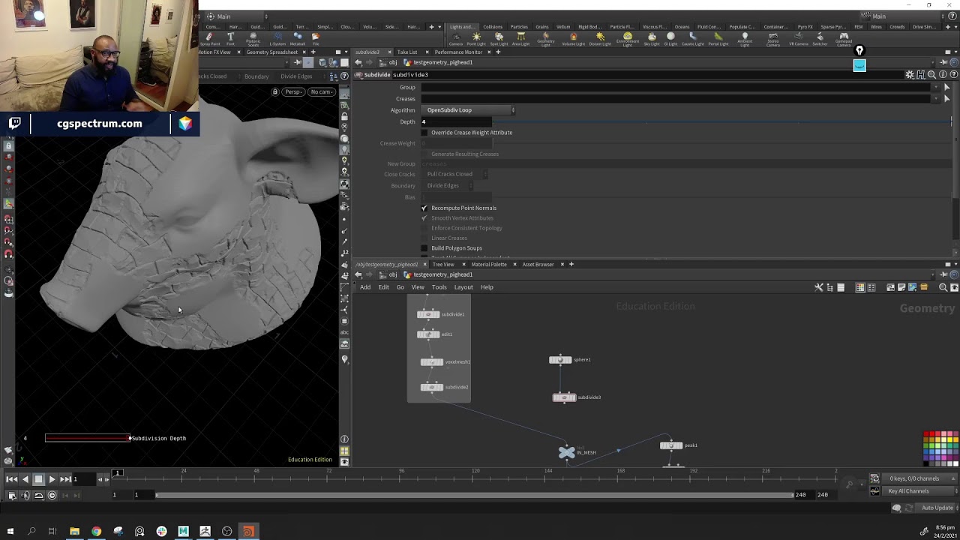Select the File shelf tool

[315, 37]
